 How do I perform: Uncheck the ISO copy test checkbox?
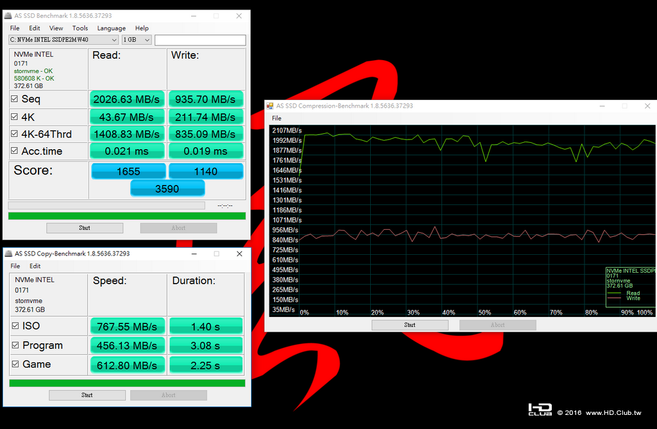(x=15, y=325)
